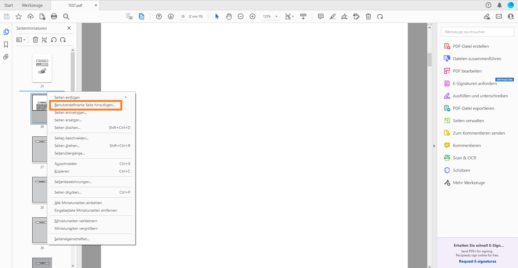
Task: Click the trash icon in main toolbar
Action: [x=368, y=16]
